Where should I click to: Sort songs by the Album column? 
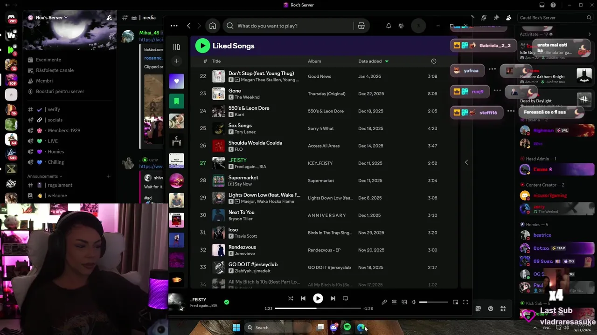(x=314, y=61)
